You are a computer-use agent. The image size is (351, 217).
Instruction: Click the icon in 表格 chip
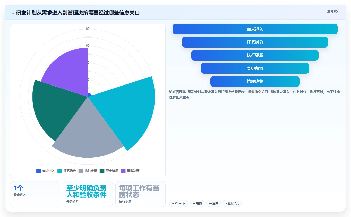click(x=194, y=203)
